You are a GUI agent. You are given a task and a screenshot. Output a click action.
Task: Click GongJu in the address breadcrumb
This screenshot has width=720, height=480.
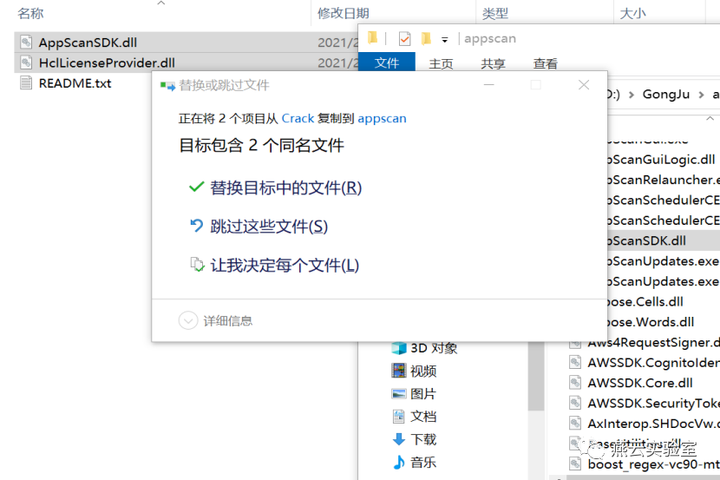tap(666, 94)
